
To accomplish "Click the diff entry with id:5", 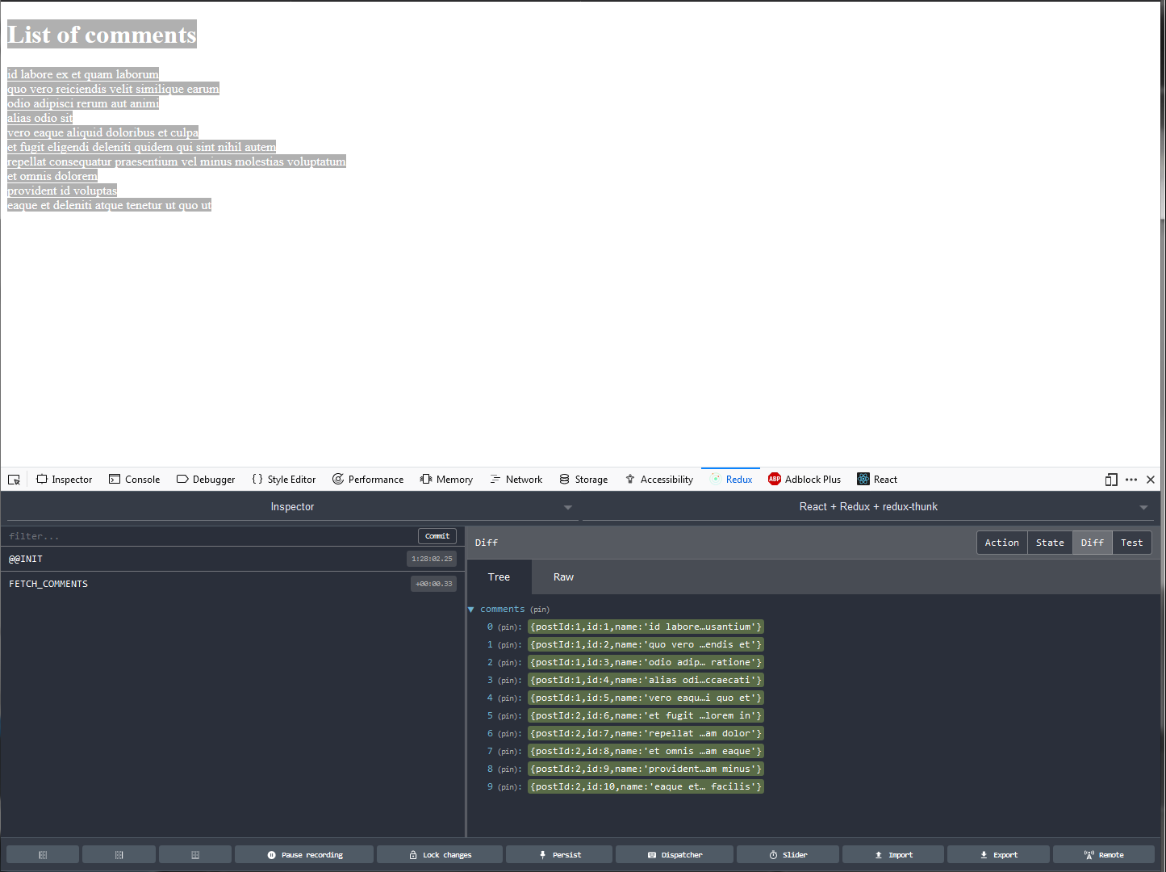I will click(646, 698).
